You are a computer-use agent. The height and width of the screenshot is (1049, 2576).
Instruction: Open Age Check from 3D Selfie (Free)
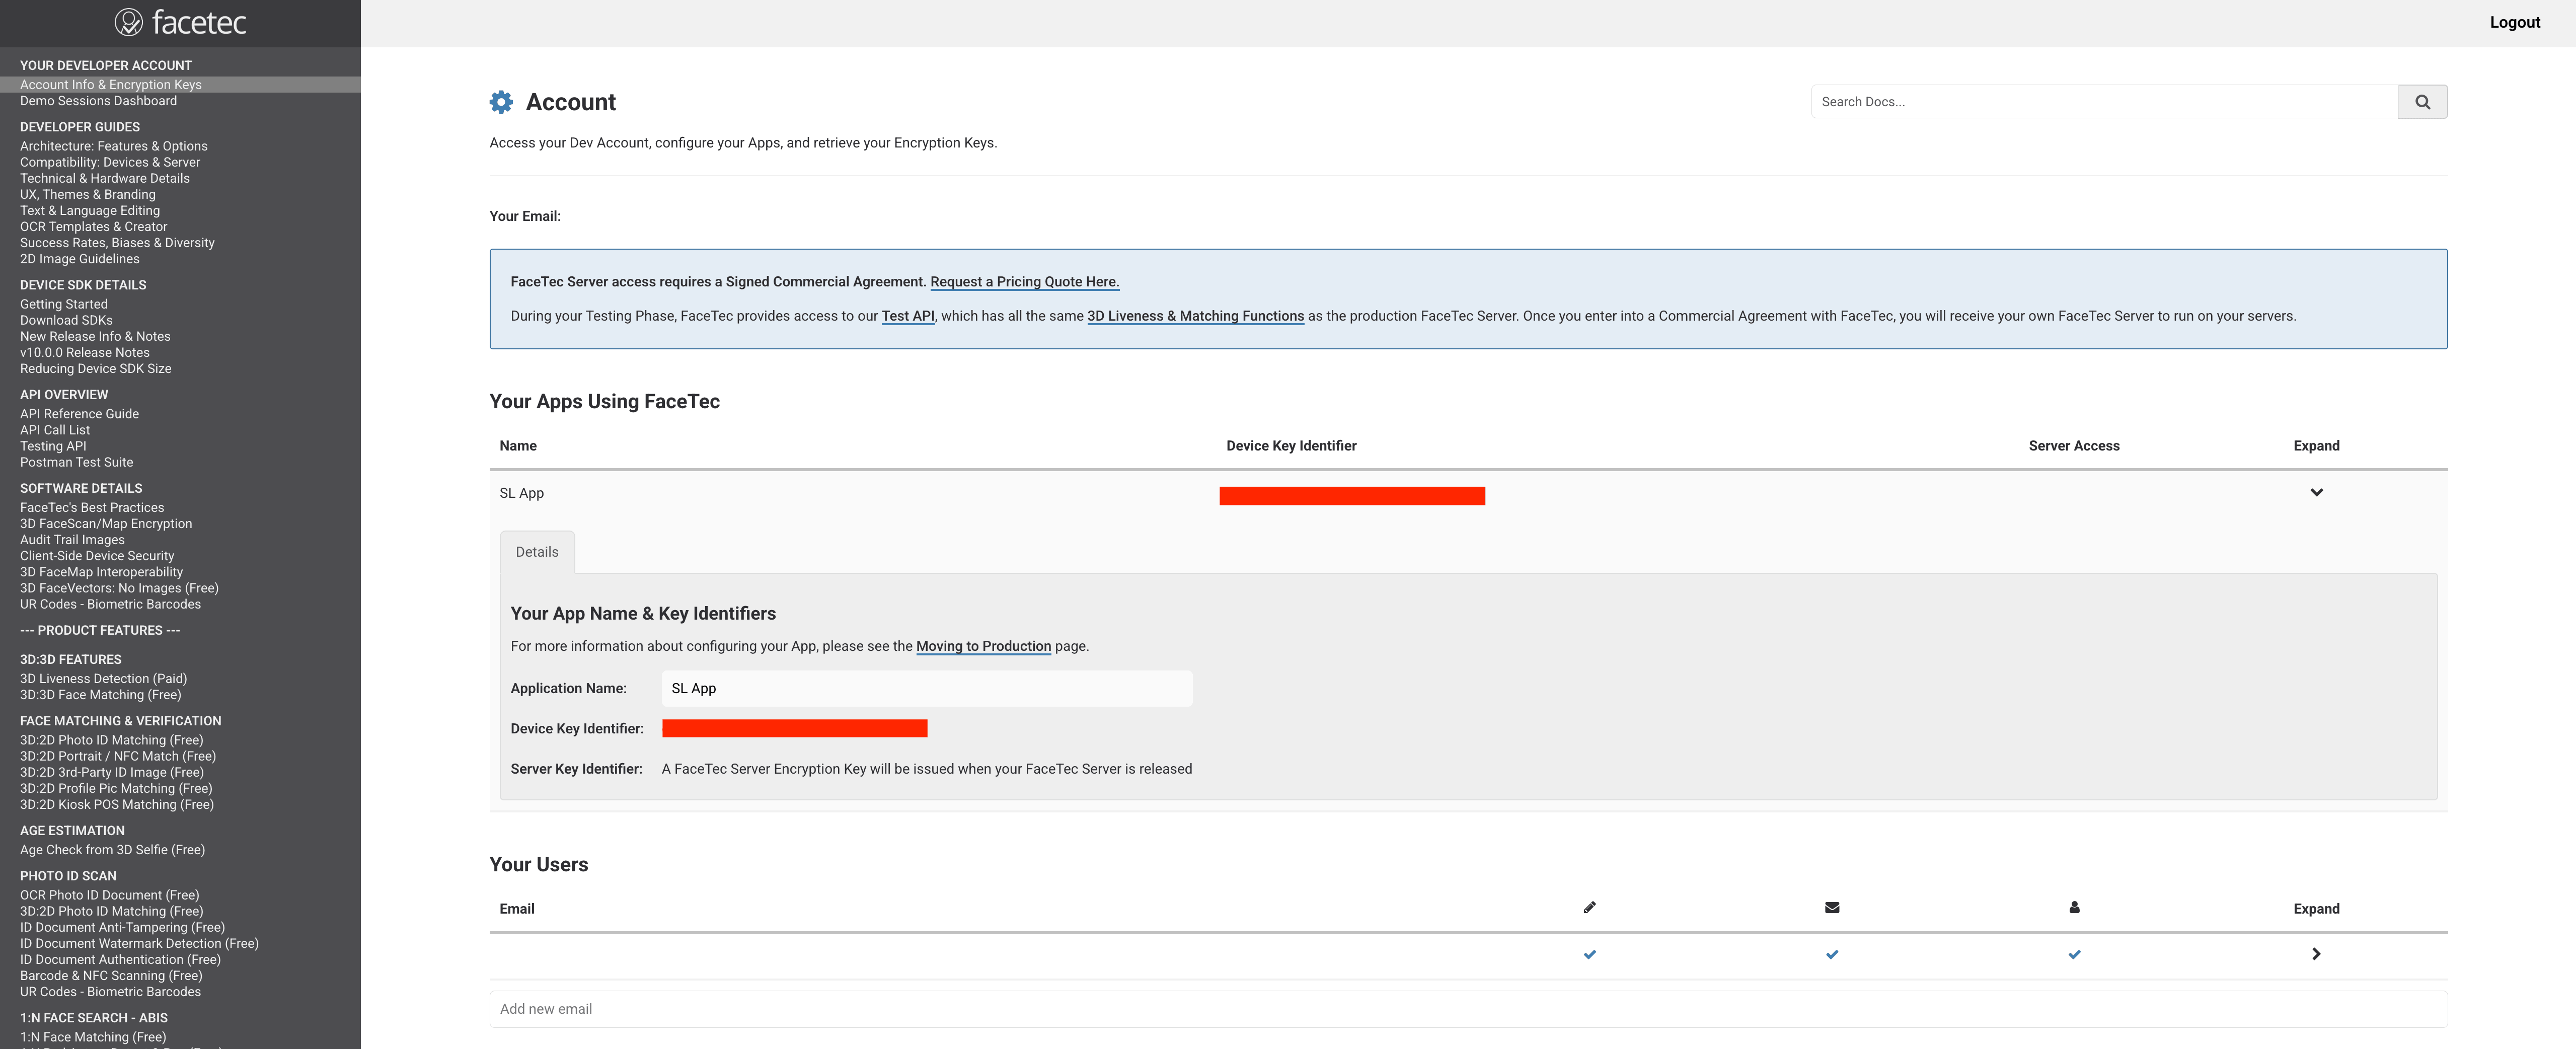pyautogui.click(x=112, y=850)
